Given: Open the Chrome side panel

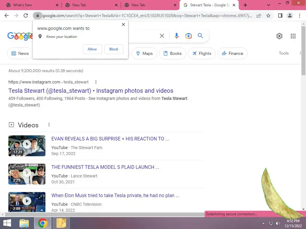Looking at the screenshot, I should point(280,16).
